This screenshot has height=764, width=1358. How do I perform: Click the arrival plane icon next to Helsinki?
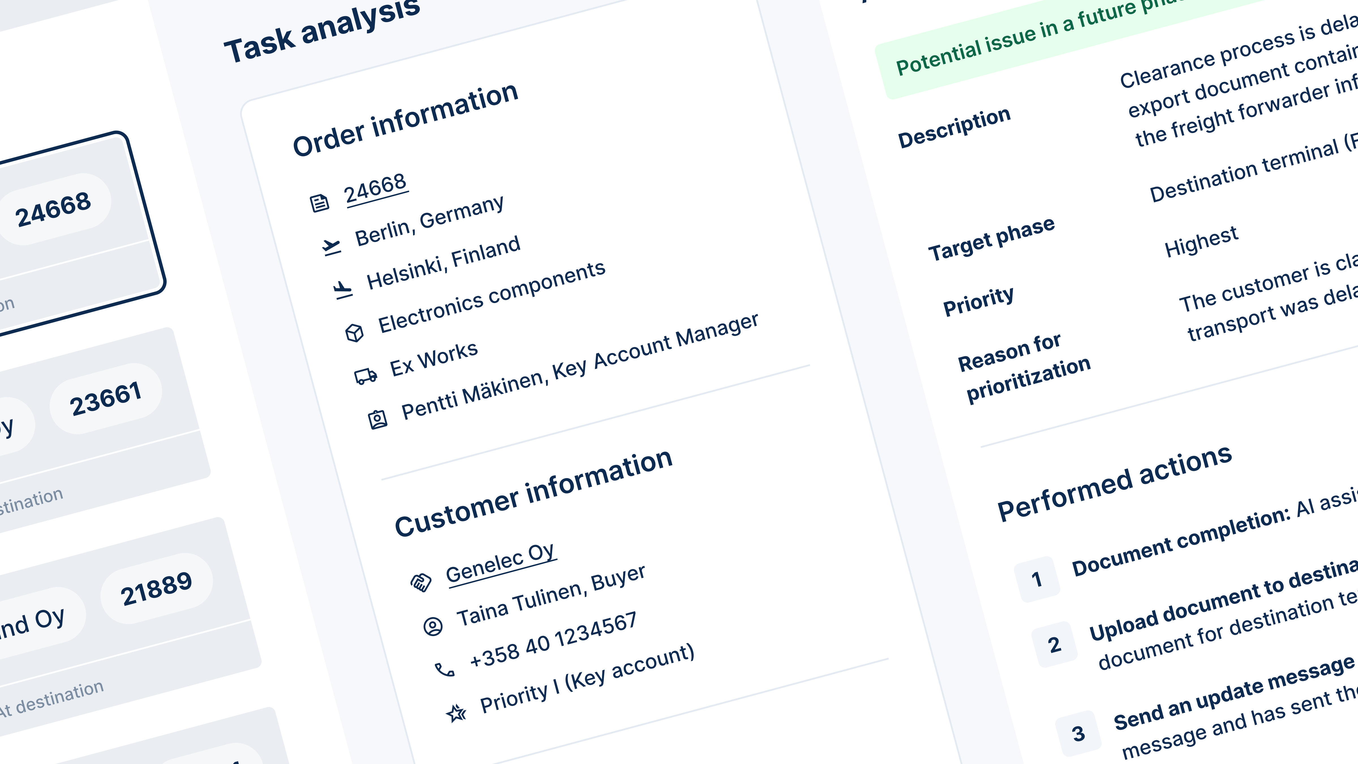click(x=343, y=289)
